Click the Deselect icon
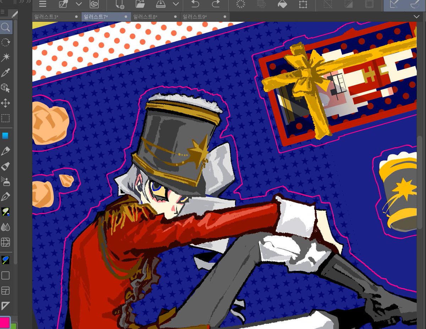Screen dimensions: 426x329 point(328,4)
